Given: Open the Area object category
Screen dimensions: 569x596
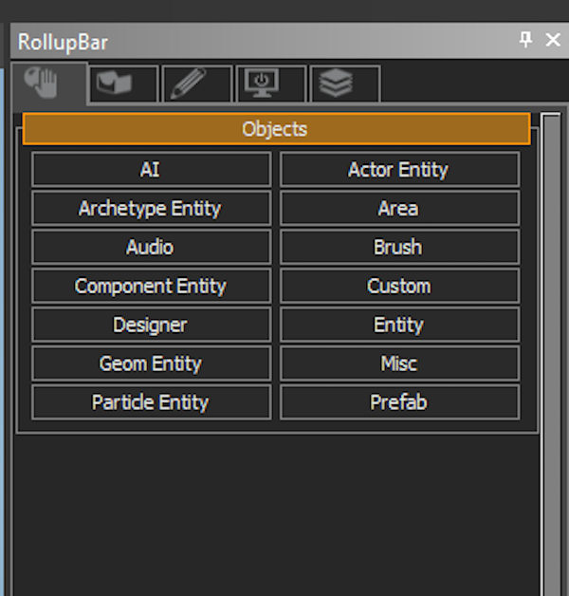Looking at the screenshot, I should [399, 208].
